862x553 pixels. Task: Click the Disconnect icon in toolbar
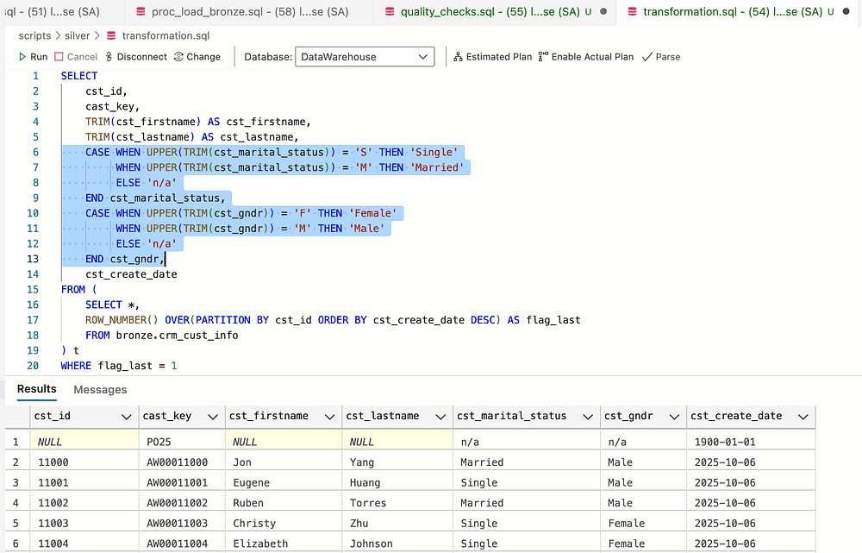click(x=109, y=57)
